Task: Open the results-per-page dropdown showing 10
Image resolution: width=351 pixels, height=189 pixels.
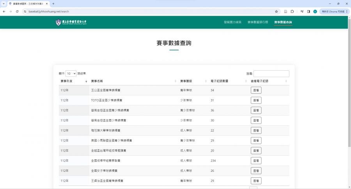Action: [71, 73]
